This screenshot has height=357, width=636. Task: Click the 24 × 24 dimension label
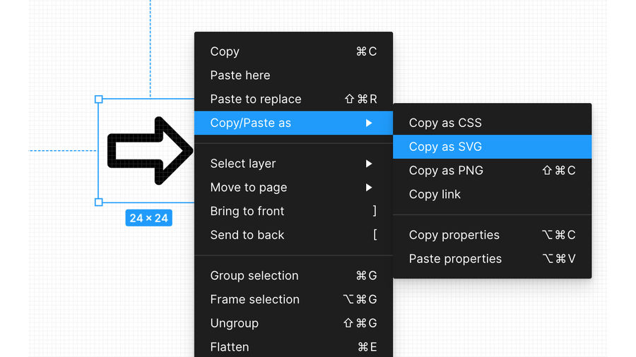coord(148,218)
